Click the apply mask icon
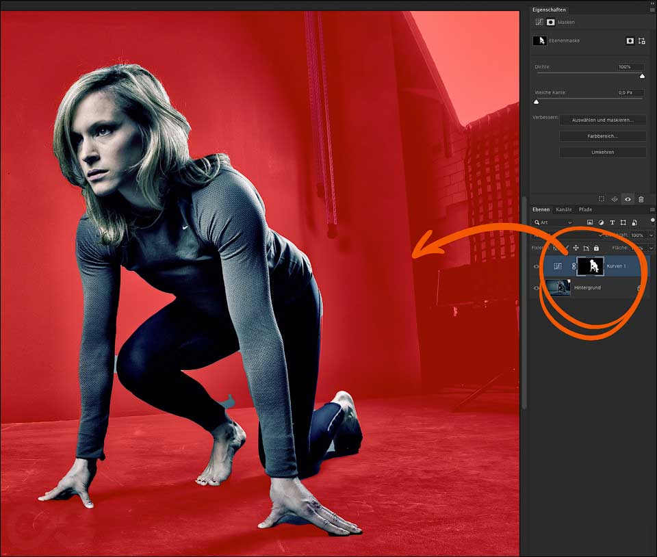Screen dimensions: 657x557 pos(615,199)
